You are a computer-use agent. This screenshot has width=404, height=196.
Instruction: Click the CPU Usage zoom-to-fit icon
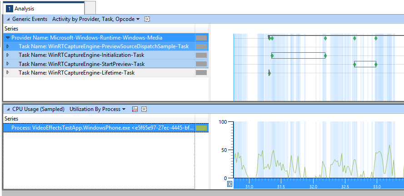tap(144, 109)
